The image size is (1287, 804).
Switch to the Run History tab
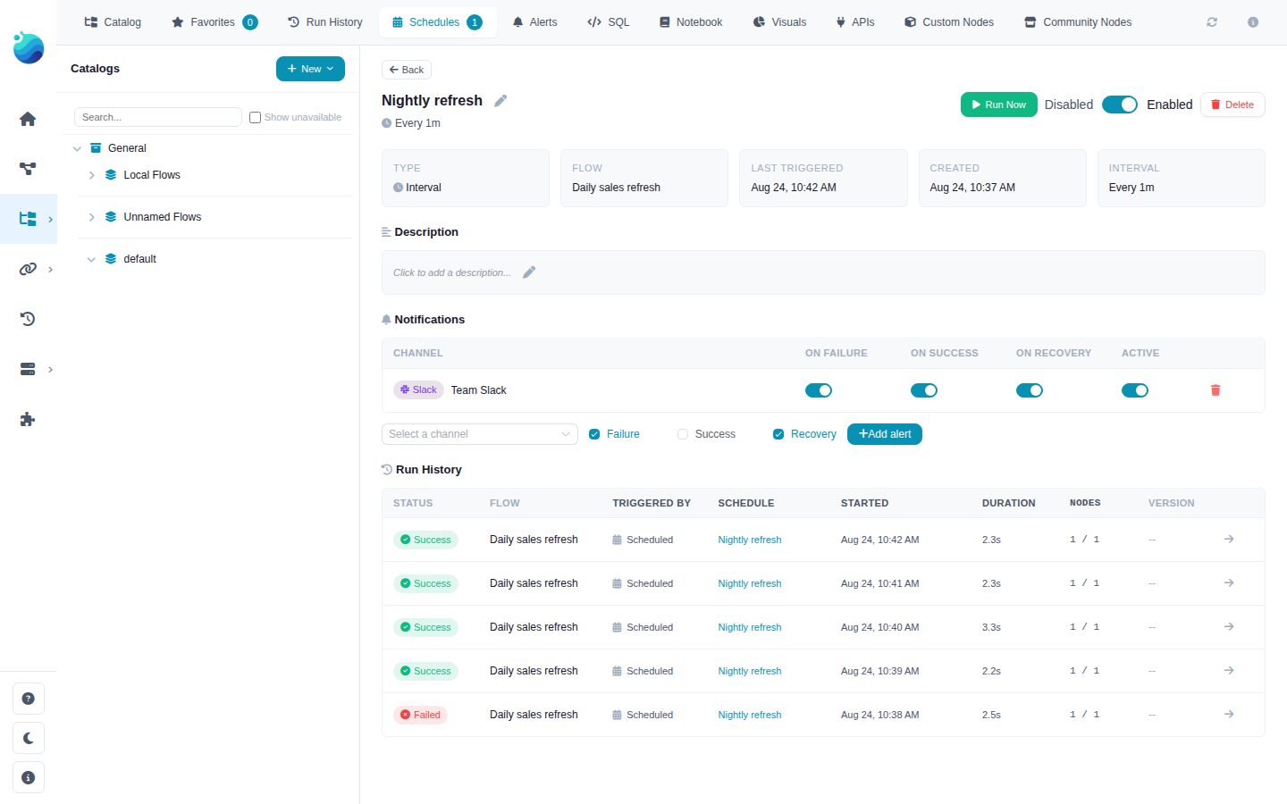click(325, 22)
